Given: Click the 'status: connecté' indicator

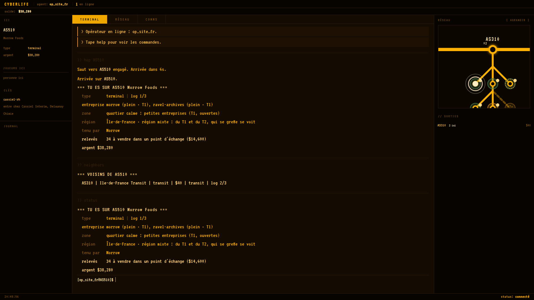Looking at the screenshot, I should point(515,297).
